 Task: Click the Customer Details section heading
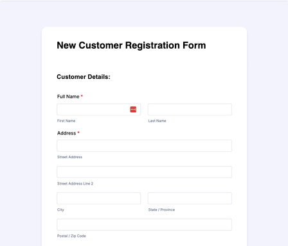tap(84, 77)
